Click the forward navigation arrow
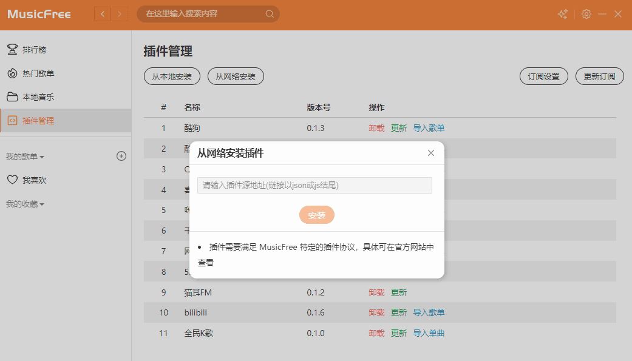The height and width of the screenshot is (361, 632). 119,13
